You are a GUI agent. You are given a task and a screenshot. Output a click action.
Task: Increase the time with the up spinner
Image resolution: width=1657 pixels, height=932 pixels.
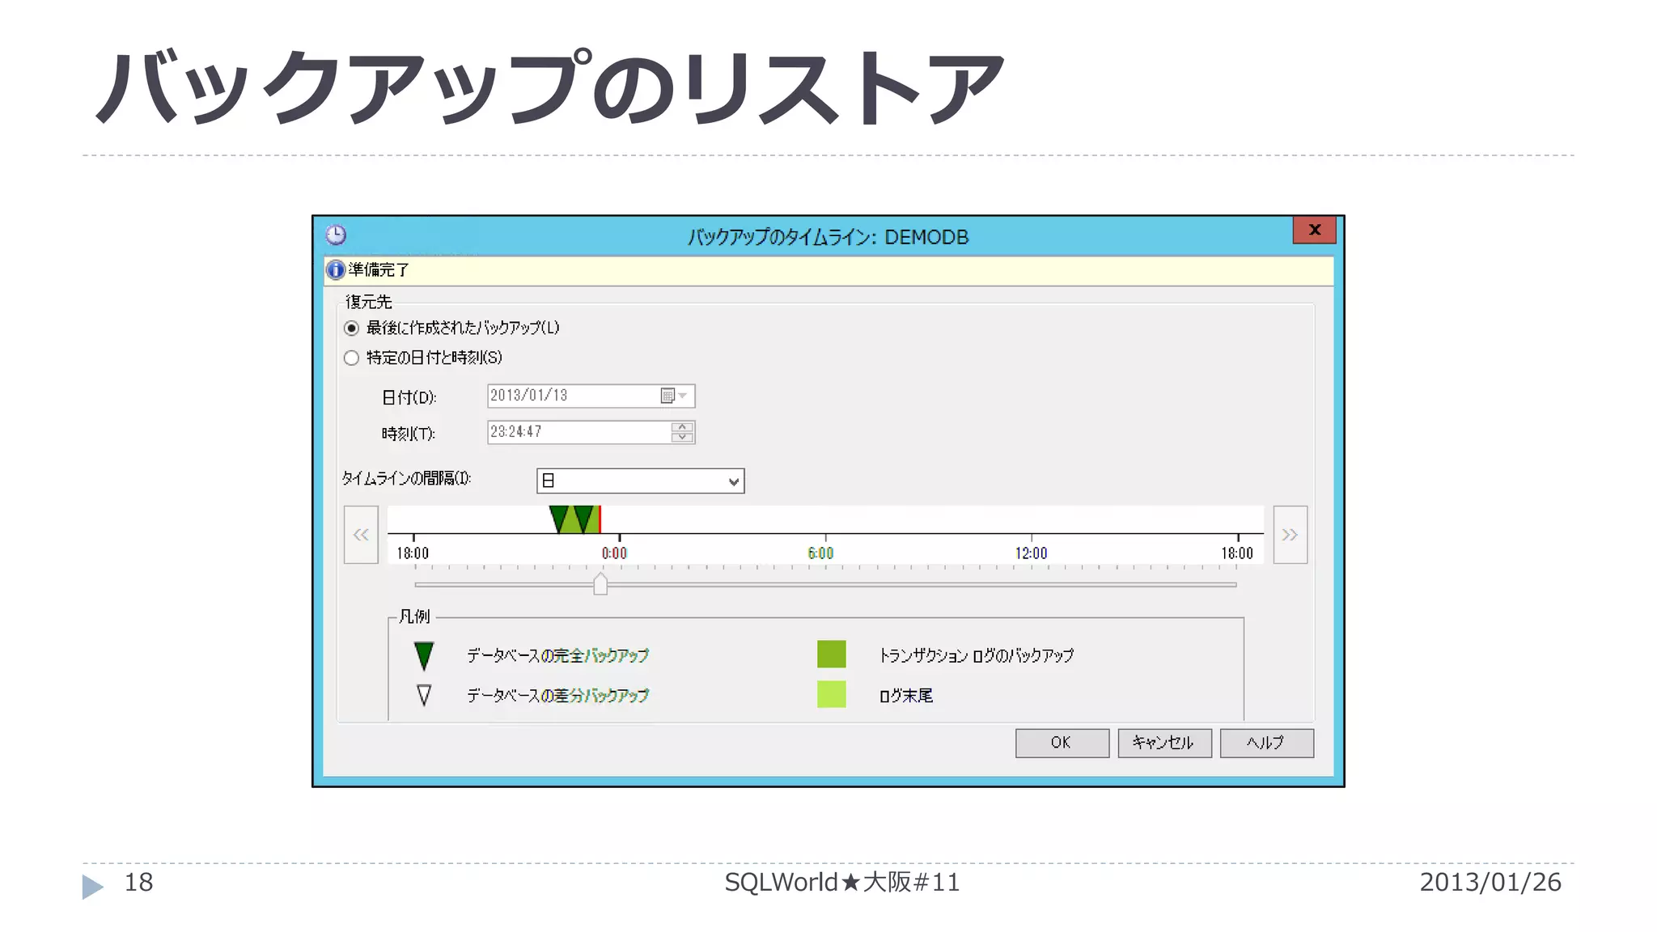(x=682, y=426)
